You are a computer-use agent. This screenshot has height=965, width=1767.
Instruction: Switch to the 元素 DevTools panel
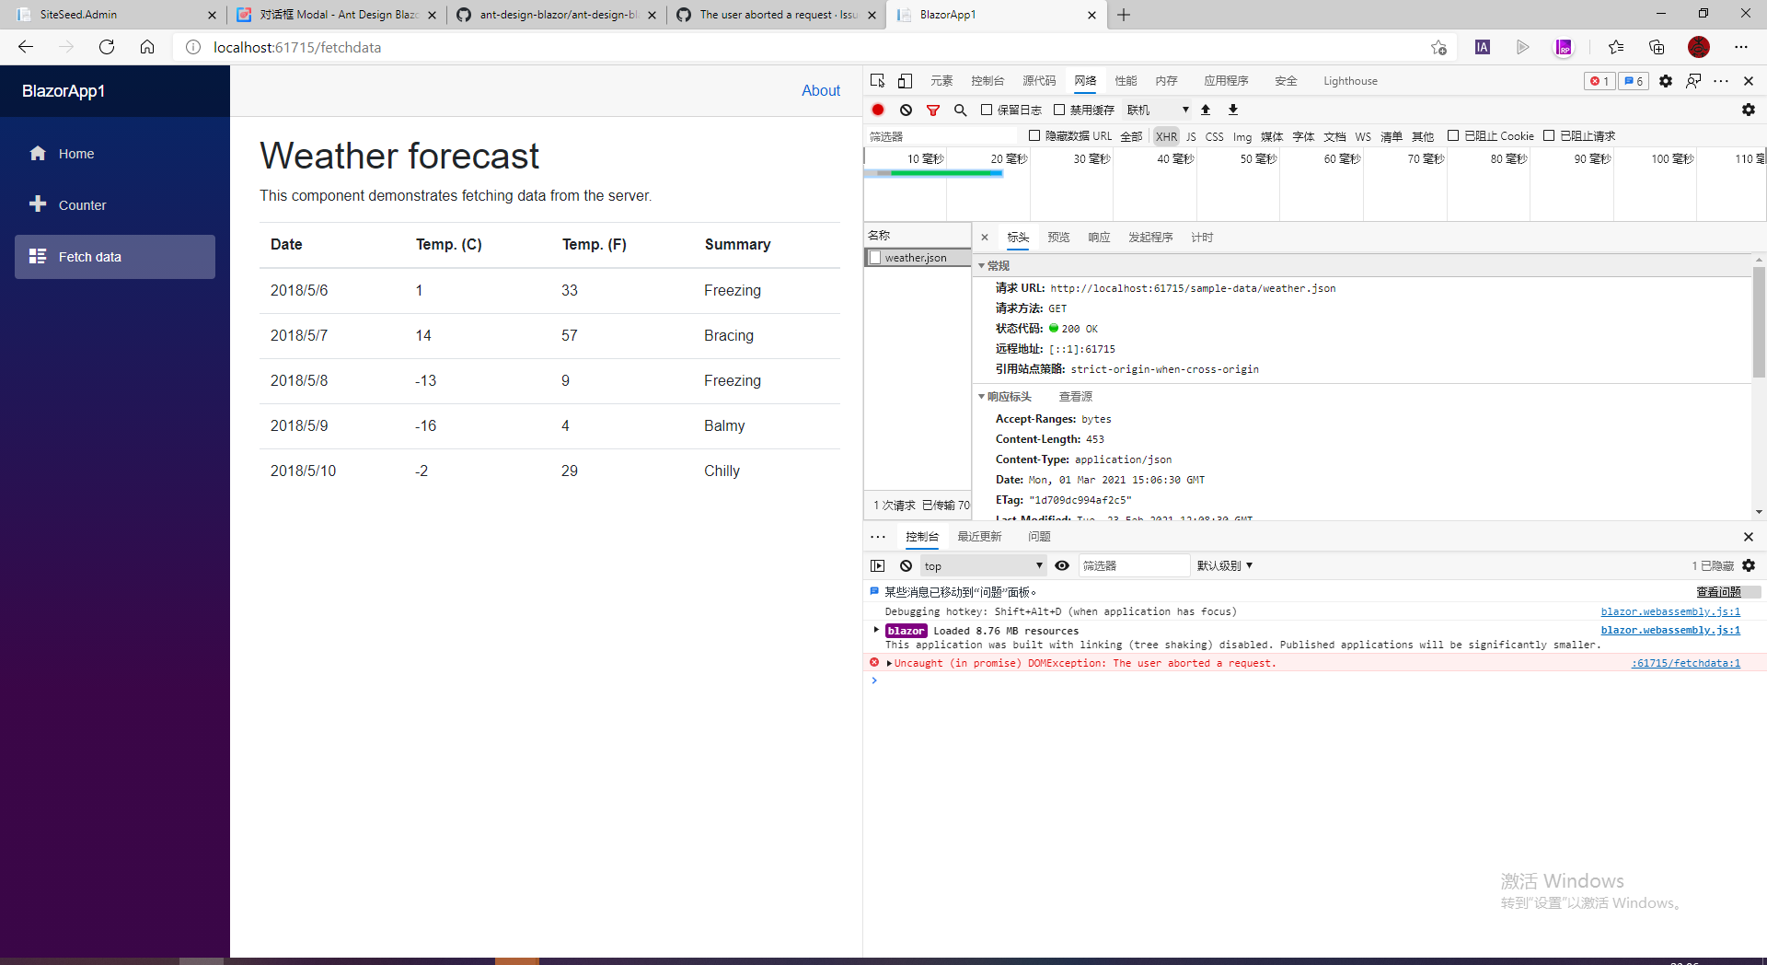[x=941, y=81]
